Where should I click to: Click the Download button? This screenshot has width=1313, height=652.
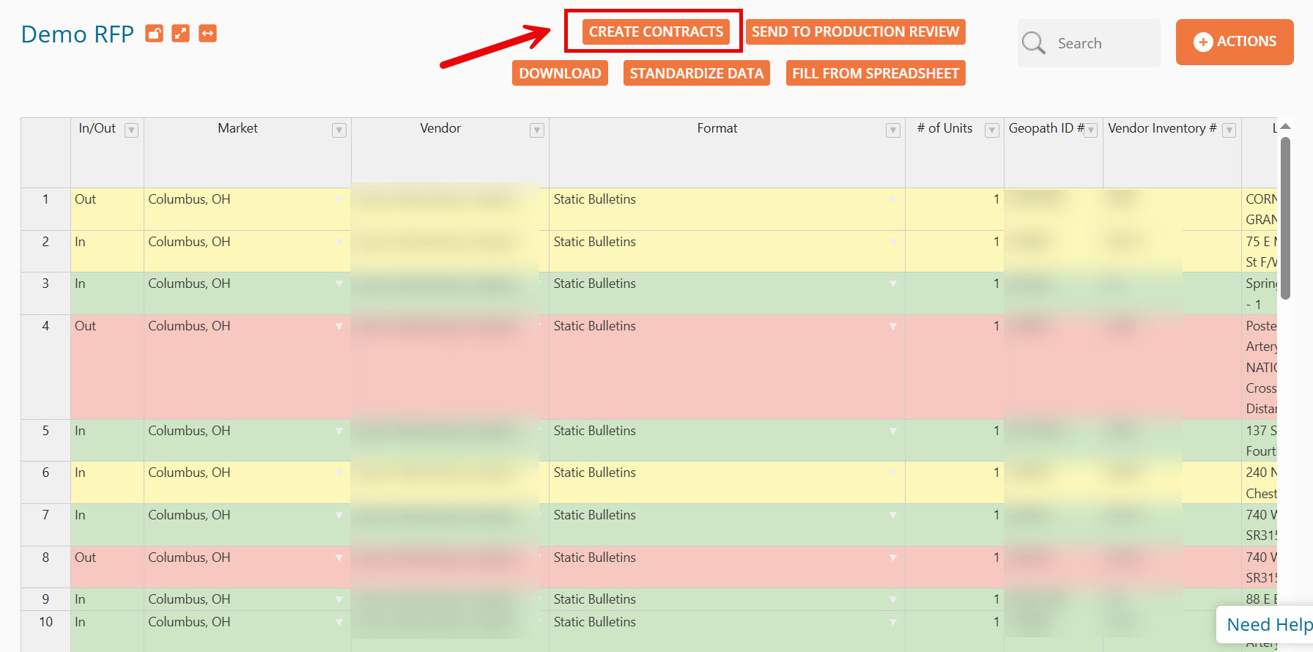(x=560, y=73)
